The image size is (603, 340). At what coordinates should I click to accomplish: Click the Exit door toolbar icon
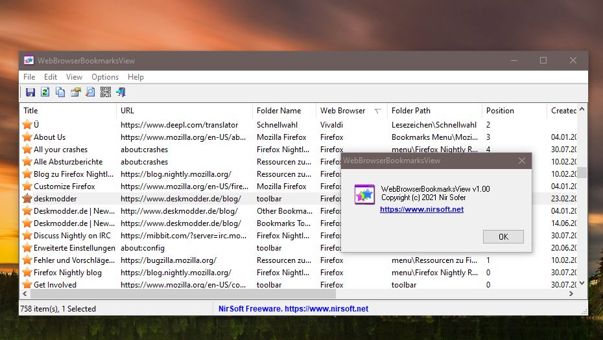tap(121, 92)
